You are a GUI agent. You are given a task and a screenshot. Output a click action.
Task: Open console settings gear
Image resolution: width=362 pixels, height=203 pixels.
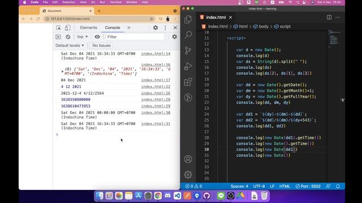[x=175, y=37]
